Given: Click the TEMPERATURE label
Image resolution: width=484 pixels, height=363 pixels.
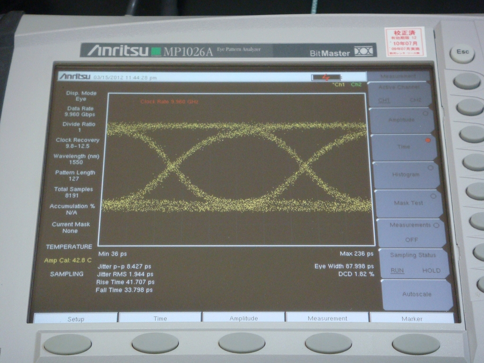Looking at the screenshot, I should [69, 247].
